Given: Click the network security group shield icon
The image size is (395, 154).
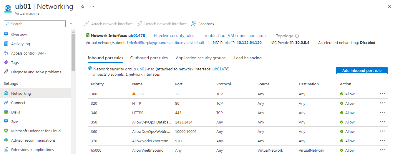Looking at the screenshot, I should (90, 69).
